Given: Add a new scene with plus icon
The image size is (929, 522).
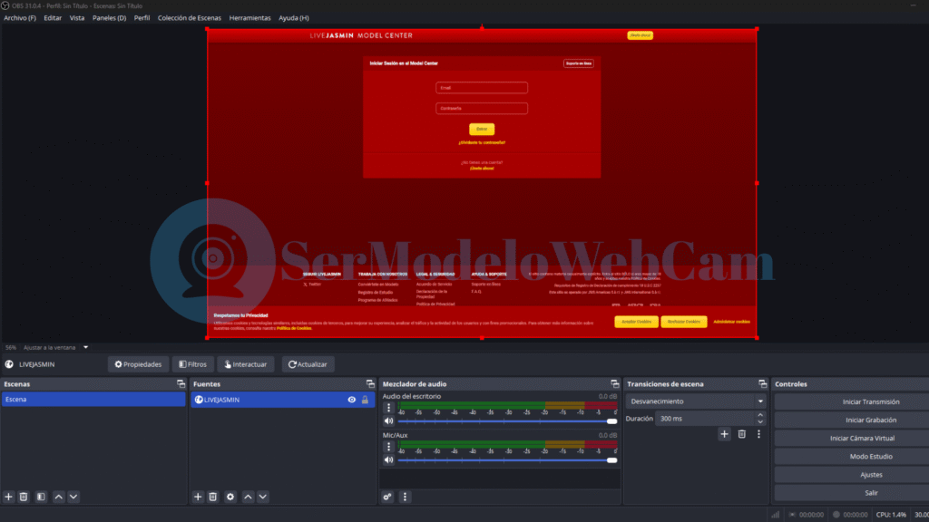Looking at the screenshot, I should point(8,497).
